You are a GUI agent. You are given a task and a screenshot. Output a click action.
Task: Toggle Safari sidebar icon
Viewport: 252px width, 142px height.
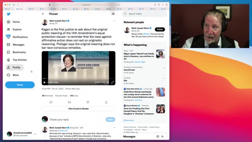click(x=14, y=5)
